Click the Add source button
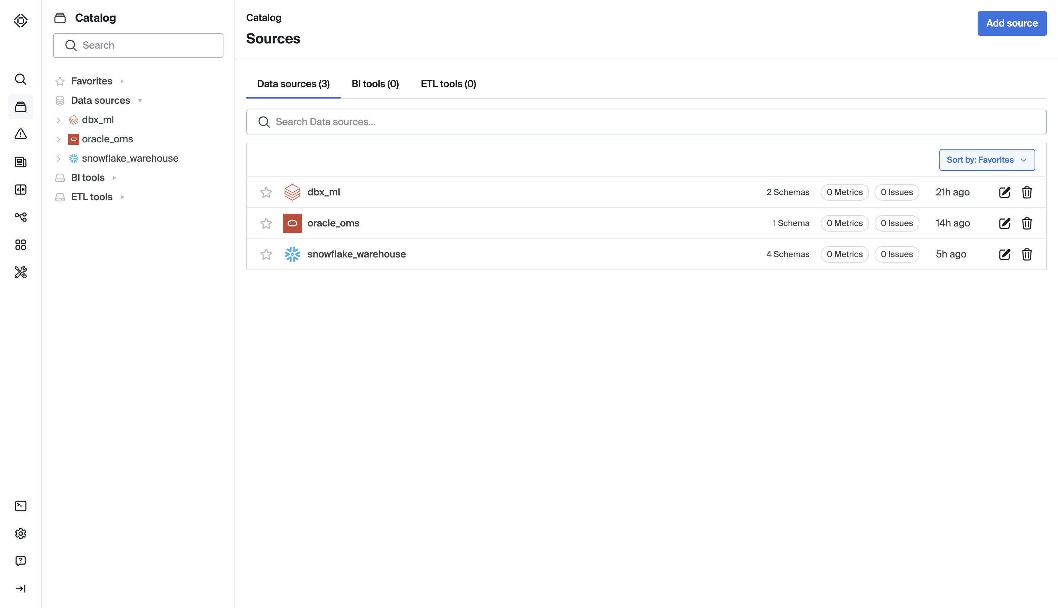 [1011, 23]
